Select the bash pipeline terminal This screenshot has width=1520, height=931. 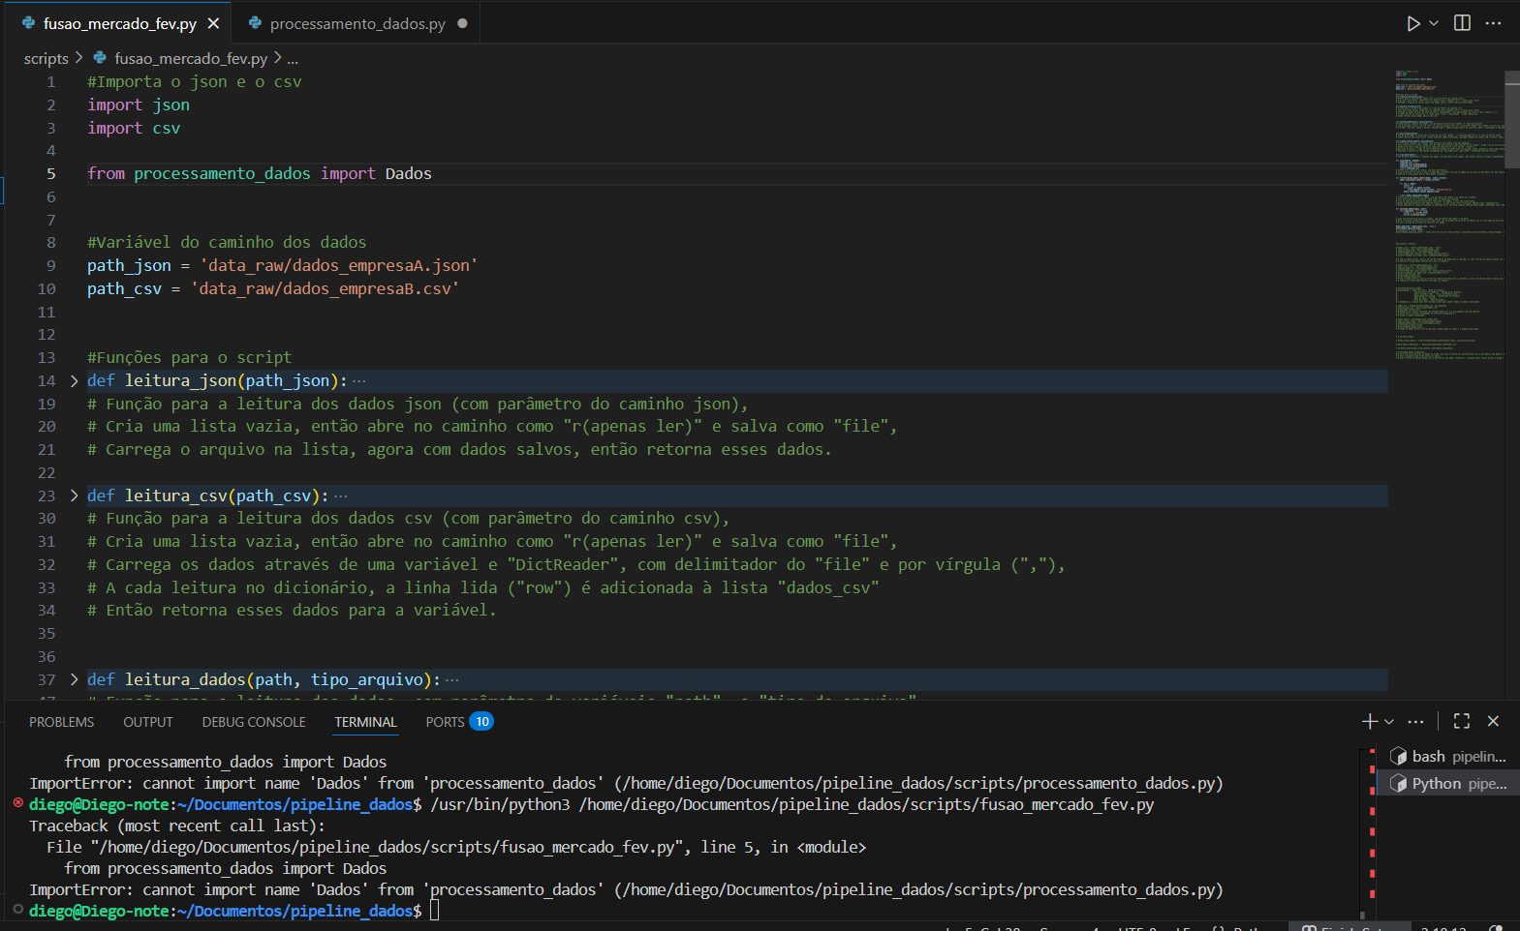click(1449, 756)
